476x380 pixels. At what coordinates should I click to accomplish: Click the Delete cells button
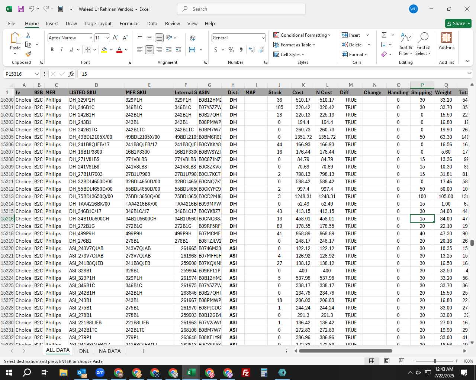pos(352,45)
